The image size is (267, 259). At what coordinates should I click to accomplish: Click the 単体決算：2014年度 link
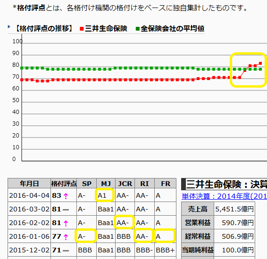coord(224,196)
